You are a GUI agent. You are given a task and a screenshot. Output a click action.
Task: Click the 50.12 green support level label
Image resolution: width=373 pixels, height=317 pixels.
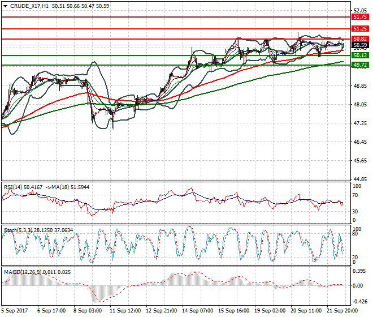360,55
